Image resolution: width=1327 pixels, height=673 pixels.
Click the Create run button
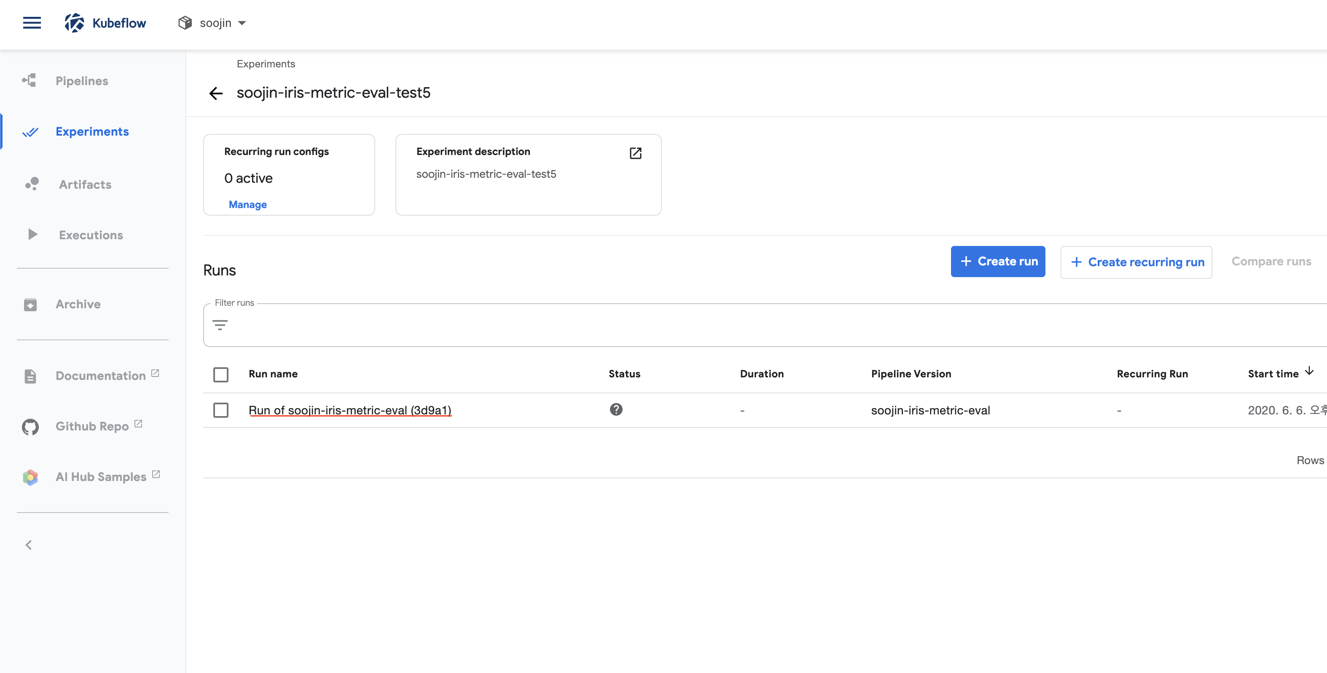(x=997, y=262)
